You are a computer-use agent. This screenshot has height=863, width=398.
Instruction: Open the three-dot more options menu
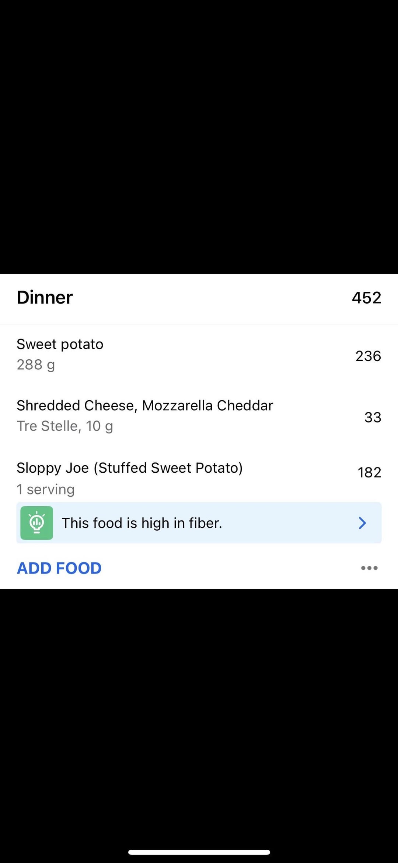[369, 568]
